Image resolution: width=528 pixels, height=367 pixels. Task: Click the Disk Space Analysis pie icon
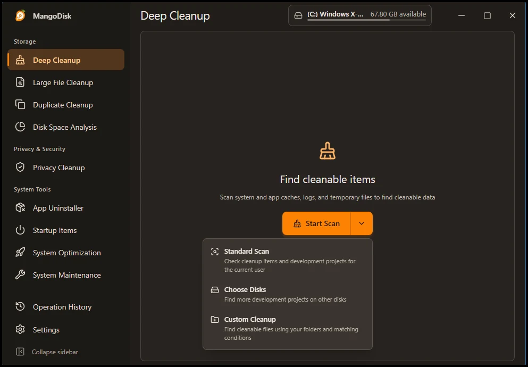[x=20, y=127]
